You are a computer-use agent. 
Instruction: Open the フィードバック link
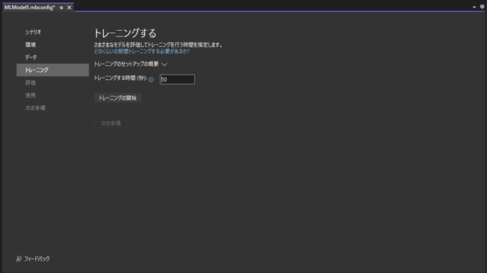pyautogui.click(x=37, y=259)
